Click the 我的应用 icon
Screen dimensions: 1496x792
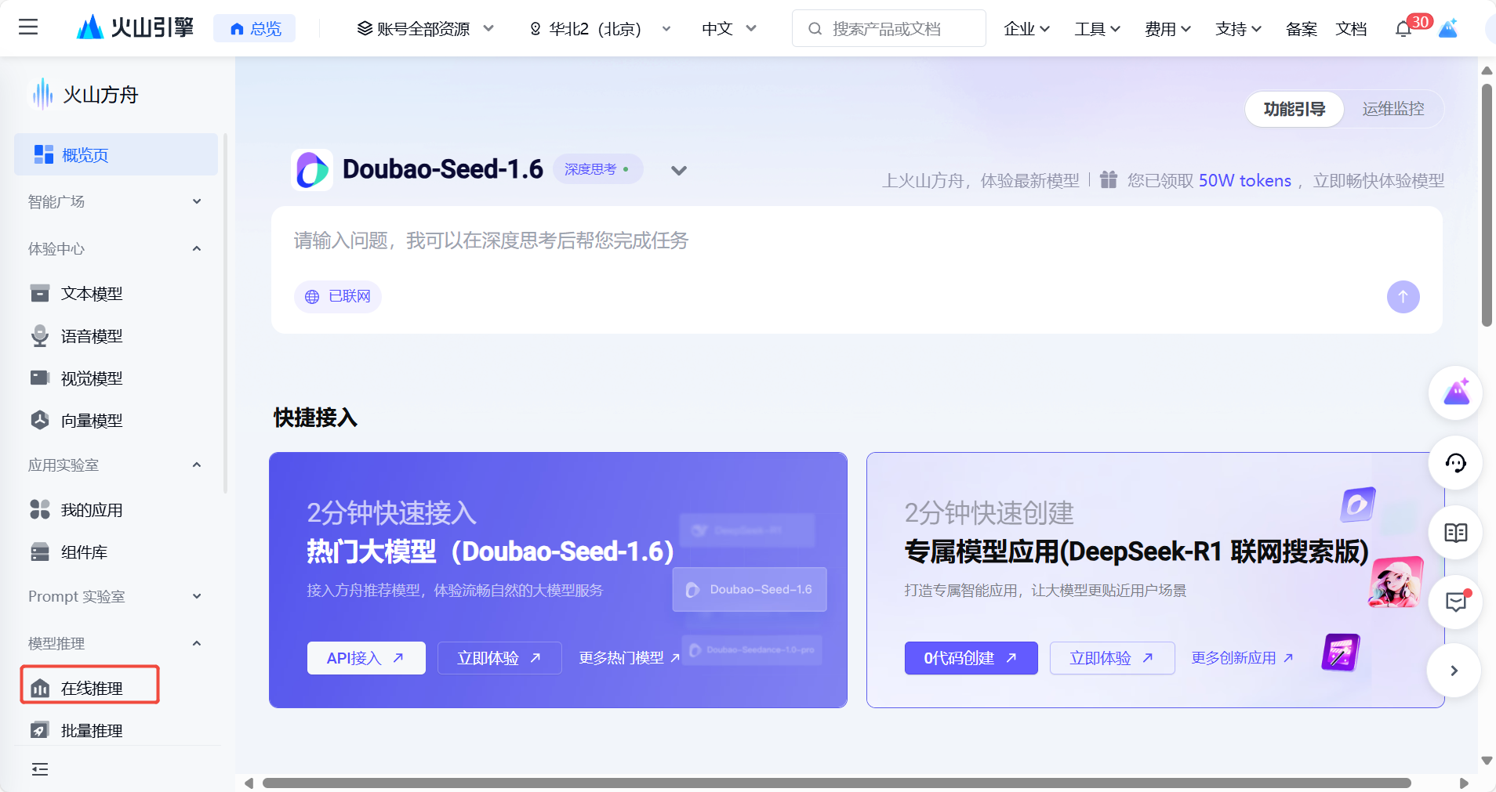(39, 510)
